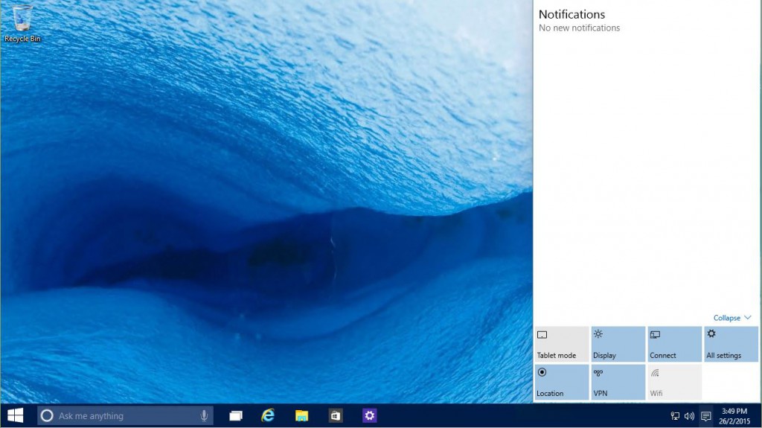Image resolution: width=762 pixels, height=428 pixels.
Task: Open the All settings tile
Action: tap(731, 344)
